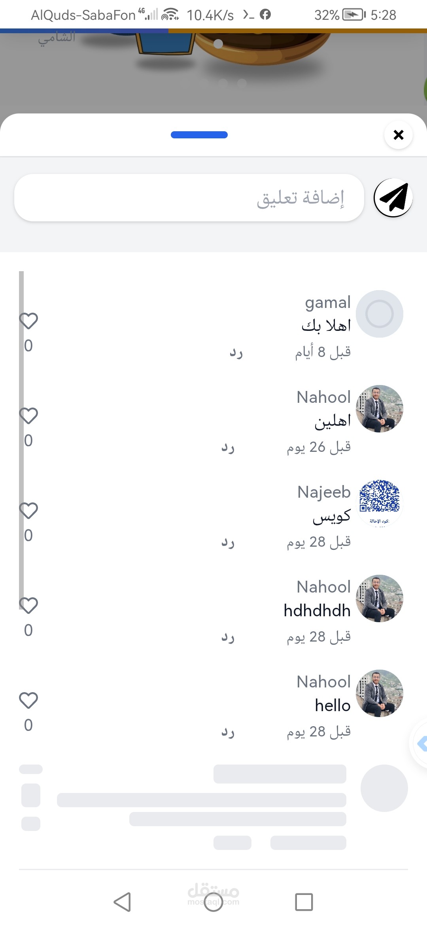
Task: Tap the blue drag handle of the sheet
Action: coord(199,135)
